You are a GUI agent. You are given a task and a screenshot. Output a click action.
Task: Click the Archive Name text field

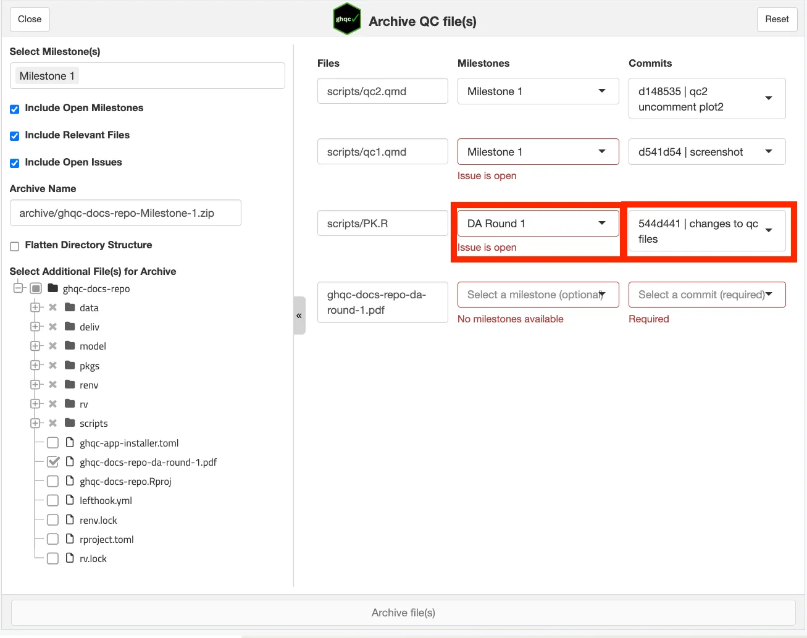coord(125,213)
